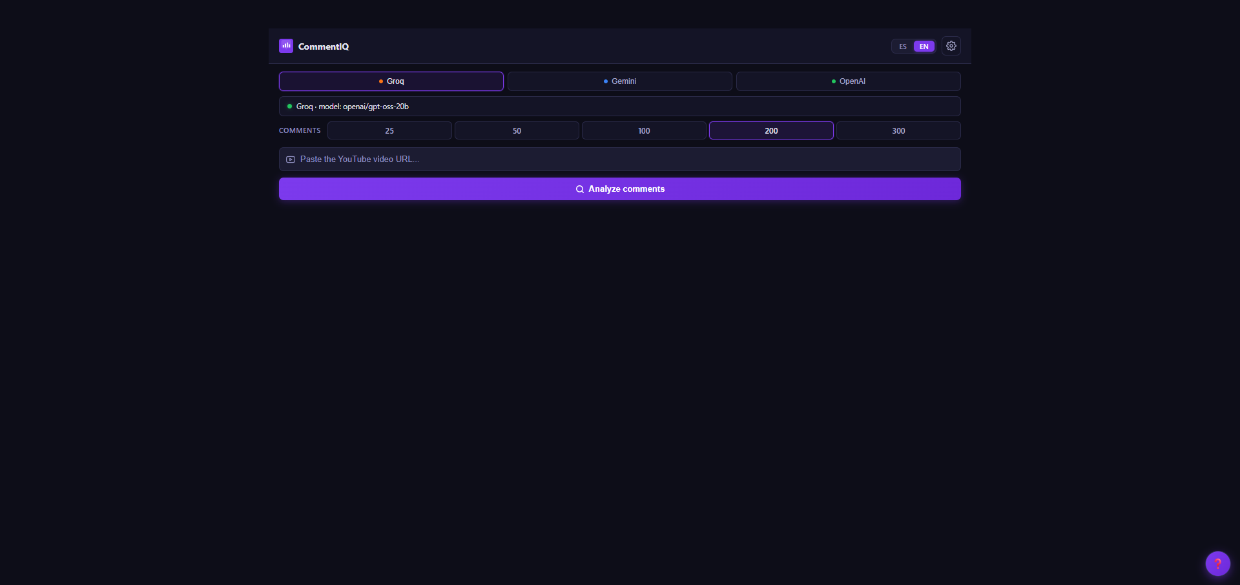Click the CommentIQ title text
The height and width of the screenshot is (585, 1240).
[324, 46]
